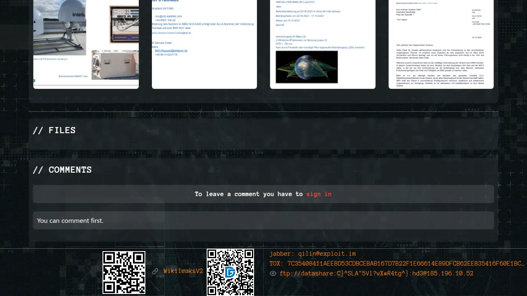Viewport: 527px width, 296px height.
Task: Click the eye icon before the ftp address
Action: tap(273, 273)
